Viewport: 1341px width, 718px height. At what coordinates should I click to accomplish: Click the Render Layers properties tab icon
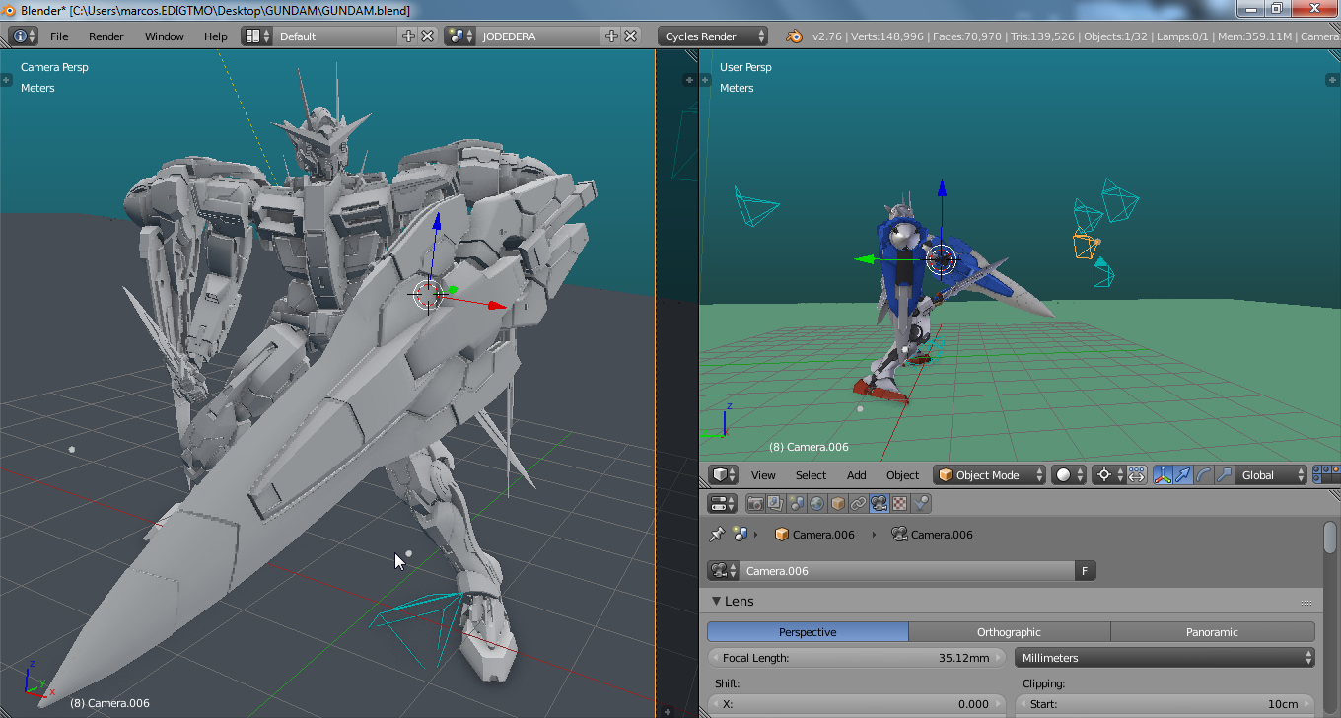[x=776, y=504]
